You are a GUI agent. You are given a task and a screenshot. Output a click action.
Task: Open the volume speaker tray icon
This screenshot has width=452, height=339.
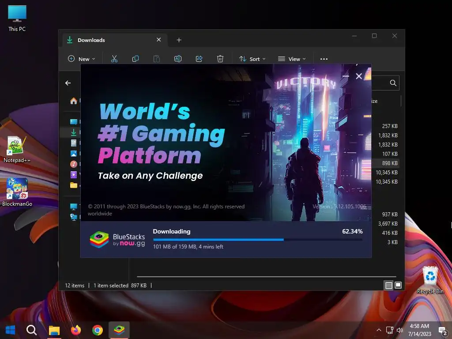[399, 330]
